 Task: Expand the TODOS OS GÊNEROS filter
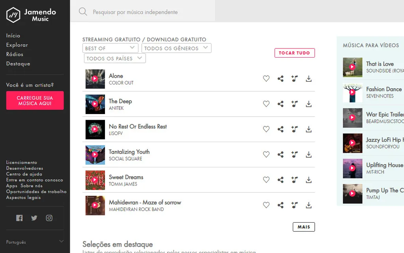click(x=176, y=48)
